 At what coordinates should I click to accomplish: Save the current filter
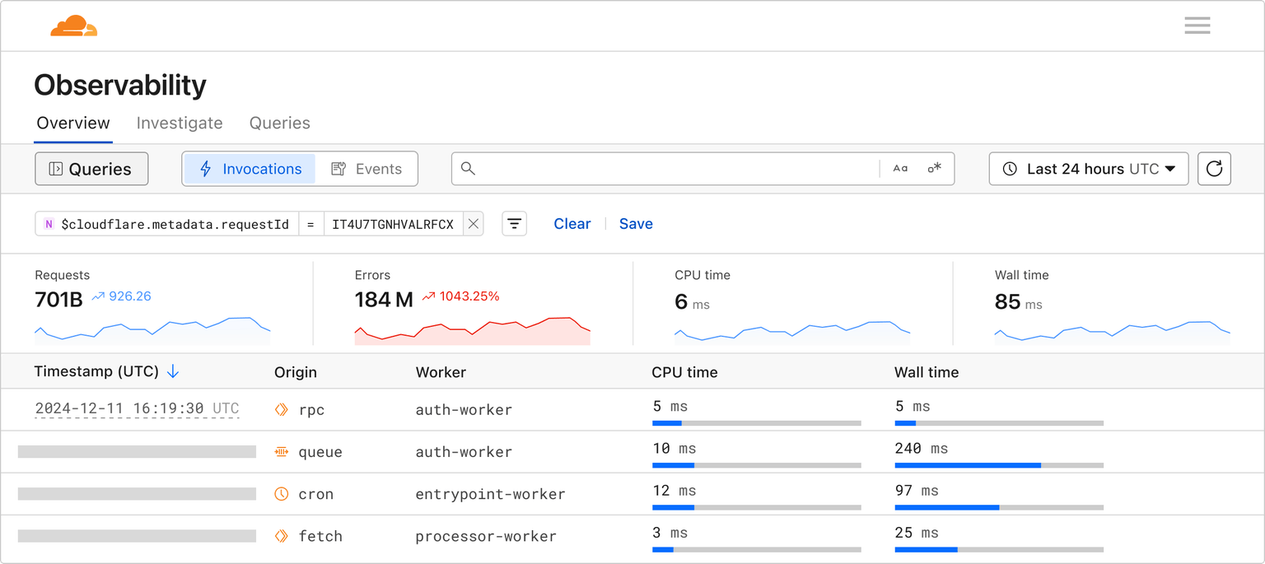click(636, 223)
